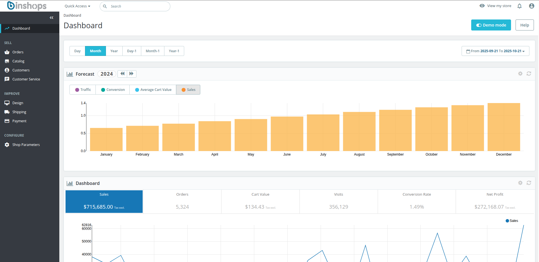539x262 pixels.
Task: Open Quick Access dropdown
Action: pyautogui.click(x=77, y=6)
